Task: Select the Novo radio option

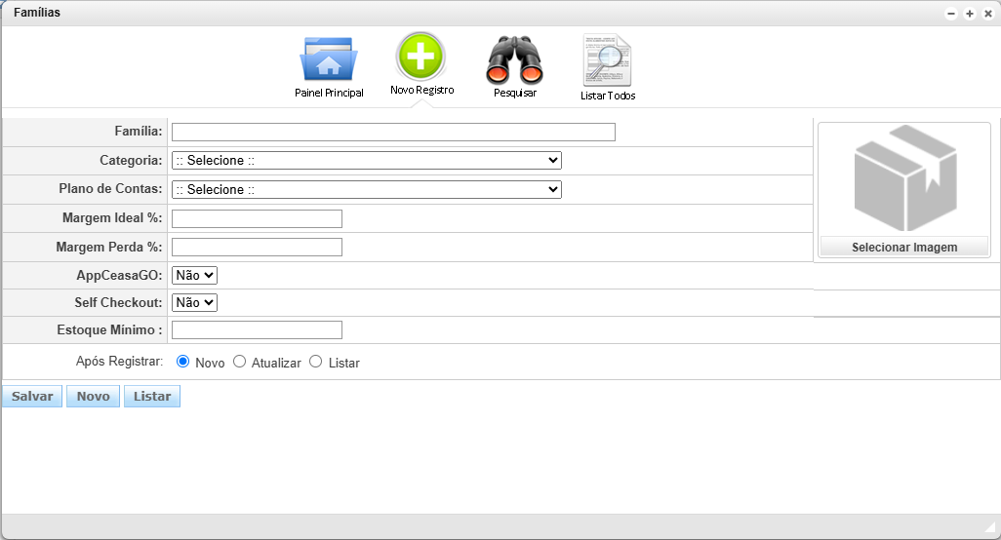Action: (182, 362)
